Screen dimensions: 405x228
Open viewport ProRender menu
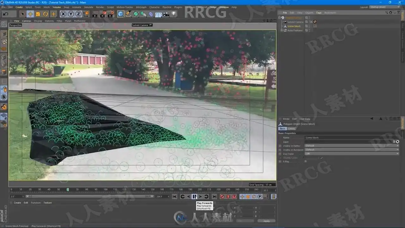(79, 21)
